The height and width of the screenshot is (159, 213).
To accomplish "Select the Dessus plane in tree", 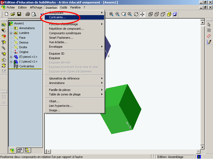I will 24,42.
